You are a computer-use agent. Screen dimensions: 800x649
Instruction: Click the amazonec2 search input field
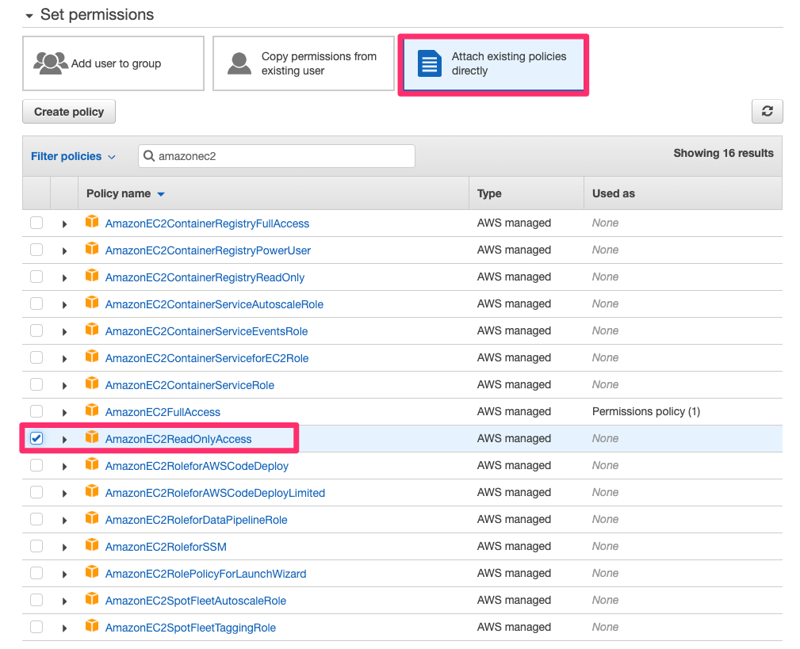pos(276,156)
